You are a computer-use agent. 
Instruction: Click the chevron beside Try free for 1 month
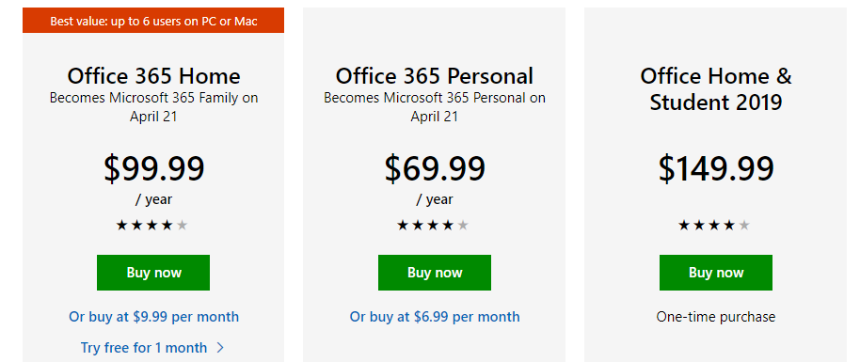220,348
